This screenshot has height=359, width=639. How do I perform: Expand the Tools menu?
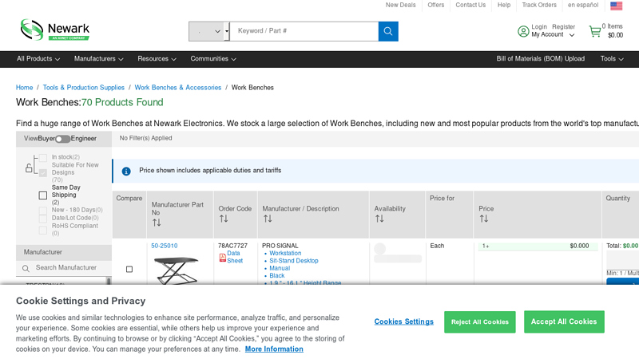point(612,58)
